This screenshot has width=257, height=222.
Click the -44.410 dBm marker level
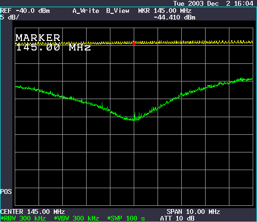pyautogui.click(x=175, y=18)
